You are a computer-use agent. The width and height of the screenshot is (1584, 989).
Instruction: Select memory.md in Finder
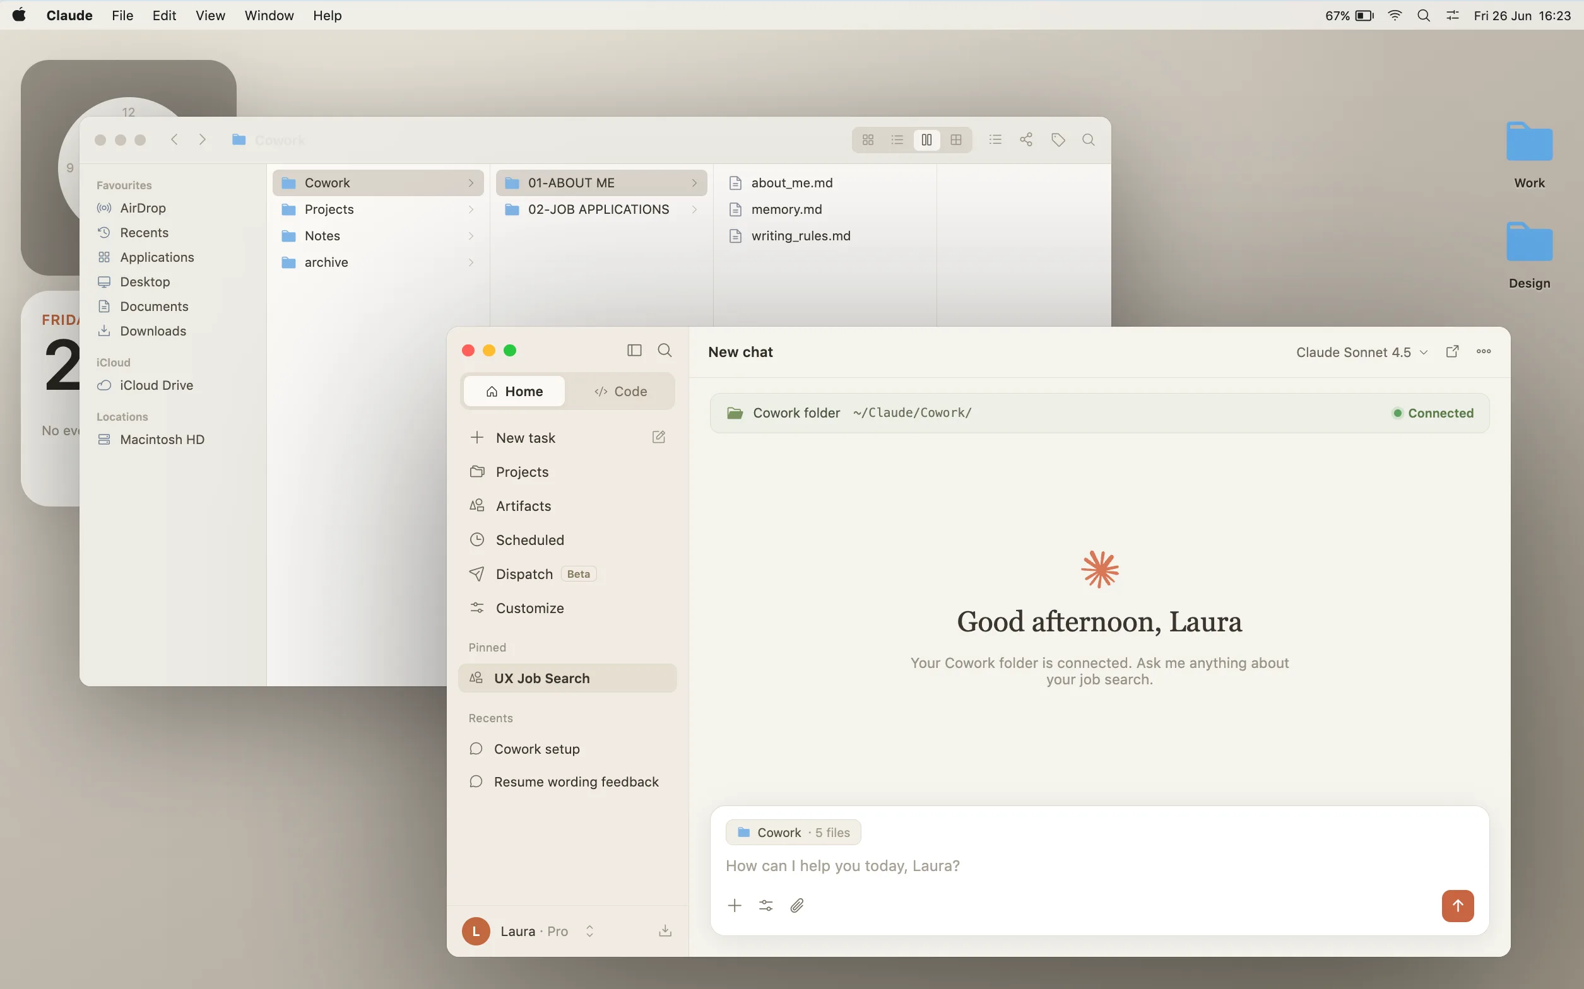click(824, 209)
